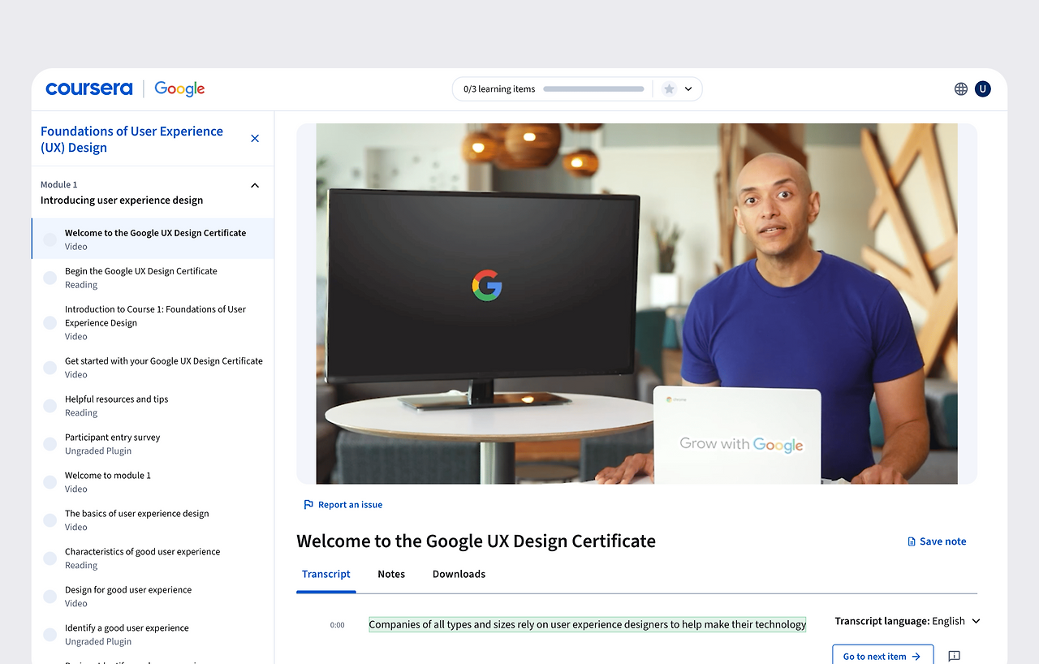The width and height of the screenshot is (1039, 664).
Task: Open the Foundations of User Experience (UX) Design link
Action: pyautogui.click(x=131, y=139)
